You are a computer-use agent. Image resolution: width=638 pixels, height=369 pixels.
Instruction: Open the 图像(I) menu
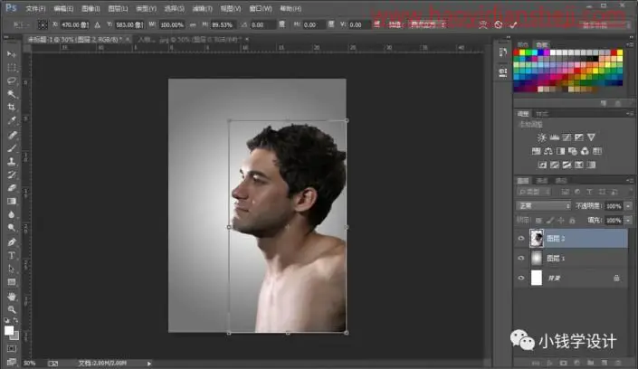click(90, 8)
